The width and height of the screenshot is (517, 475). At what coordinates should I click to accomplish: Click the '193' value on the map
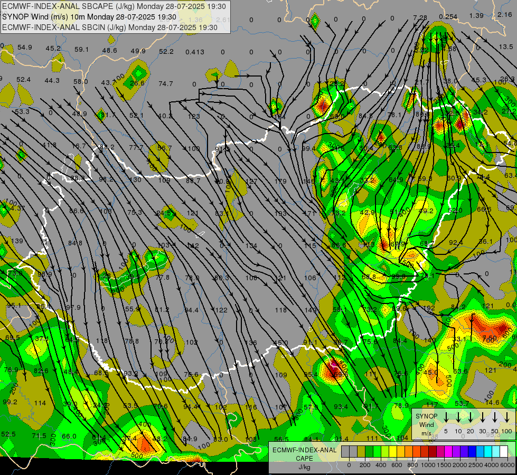tap(280, 213)
